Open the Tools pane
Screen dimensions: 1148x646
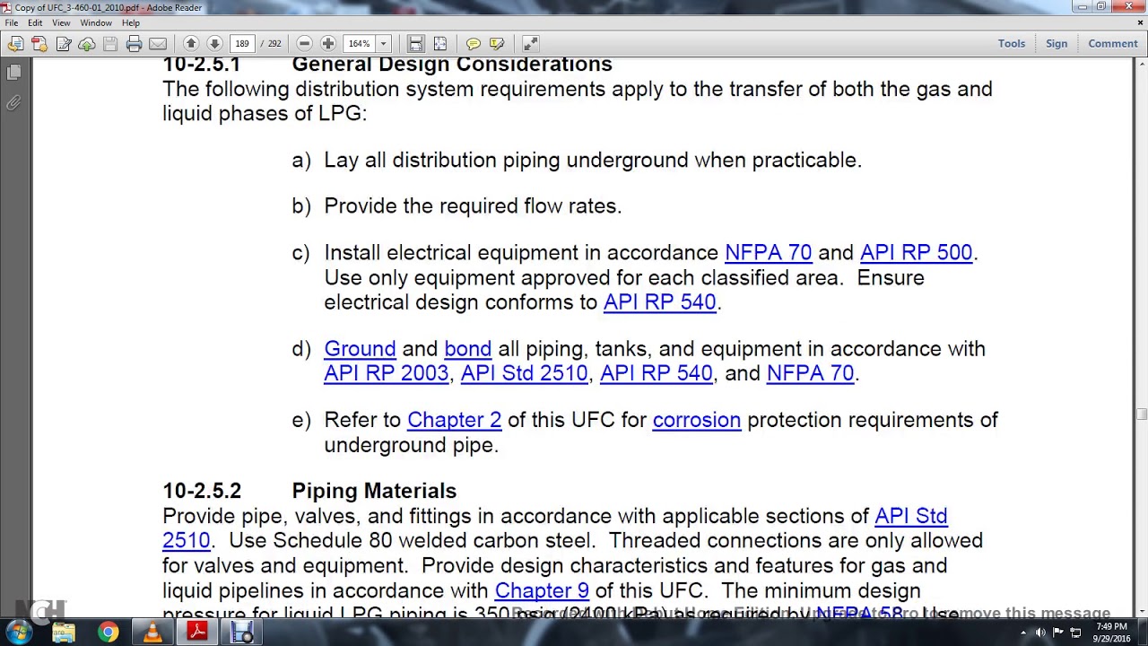(x=1012, y=43)
